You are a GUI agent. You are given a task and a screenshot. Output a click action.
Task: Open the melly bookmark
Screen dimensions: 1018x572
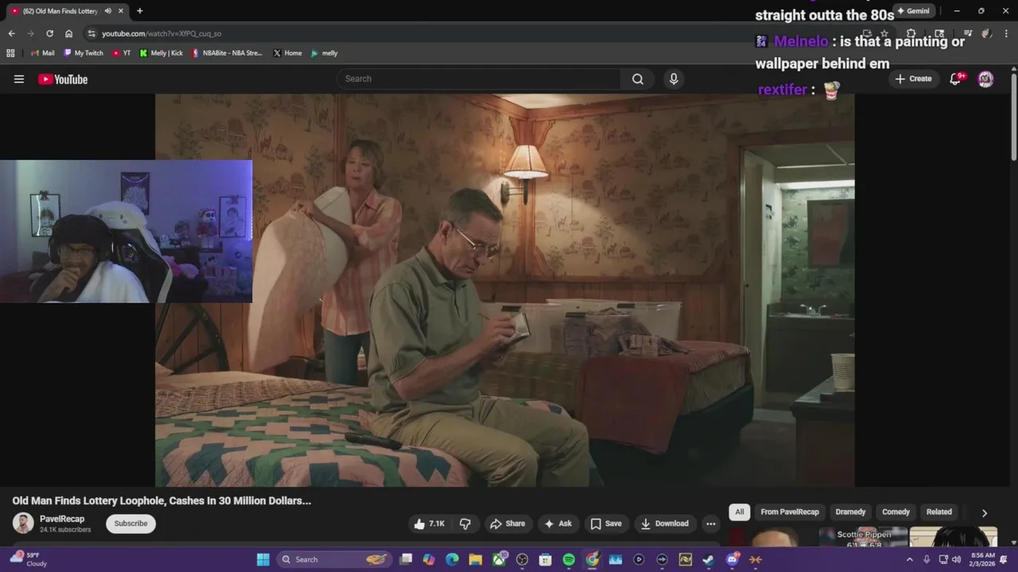[x=324, y=53]
